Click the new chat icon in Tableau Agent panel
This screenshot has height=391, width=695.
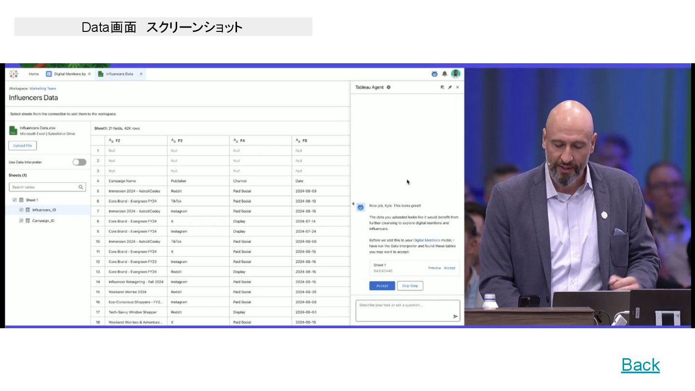click(442, 87)
